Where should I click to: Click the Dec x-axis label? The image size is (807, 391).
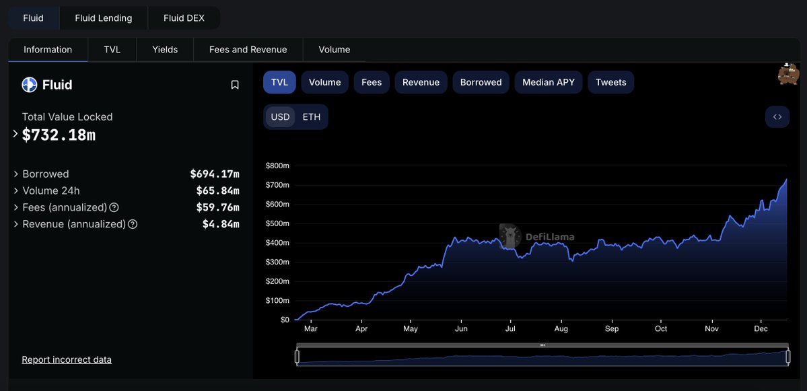click(760, 328)
